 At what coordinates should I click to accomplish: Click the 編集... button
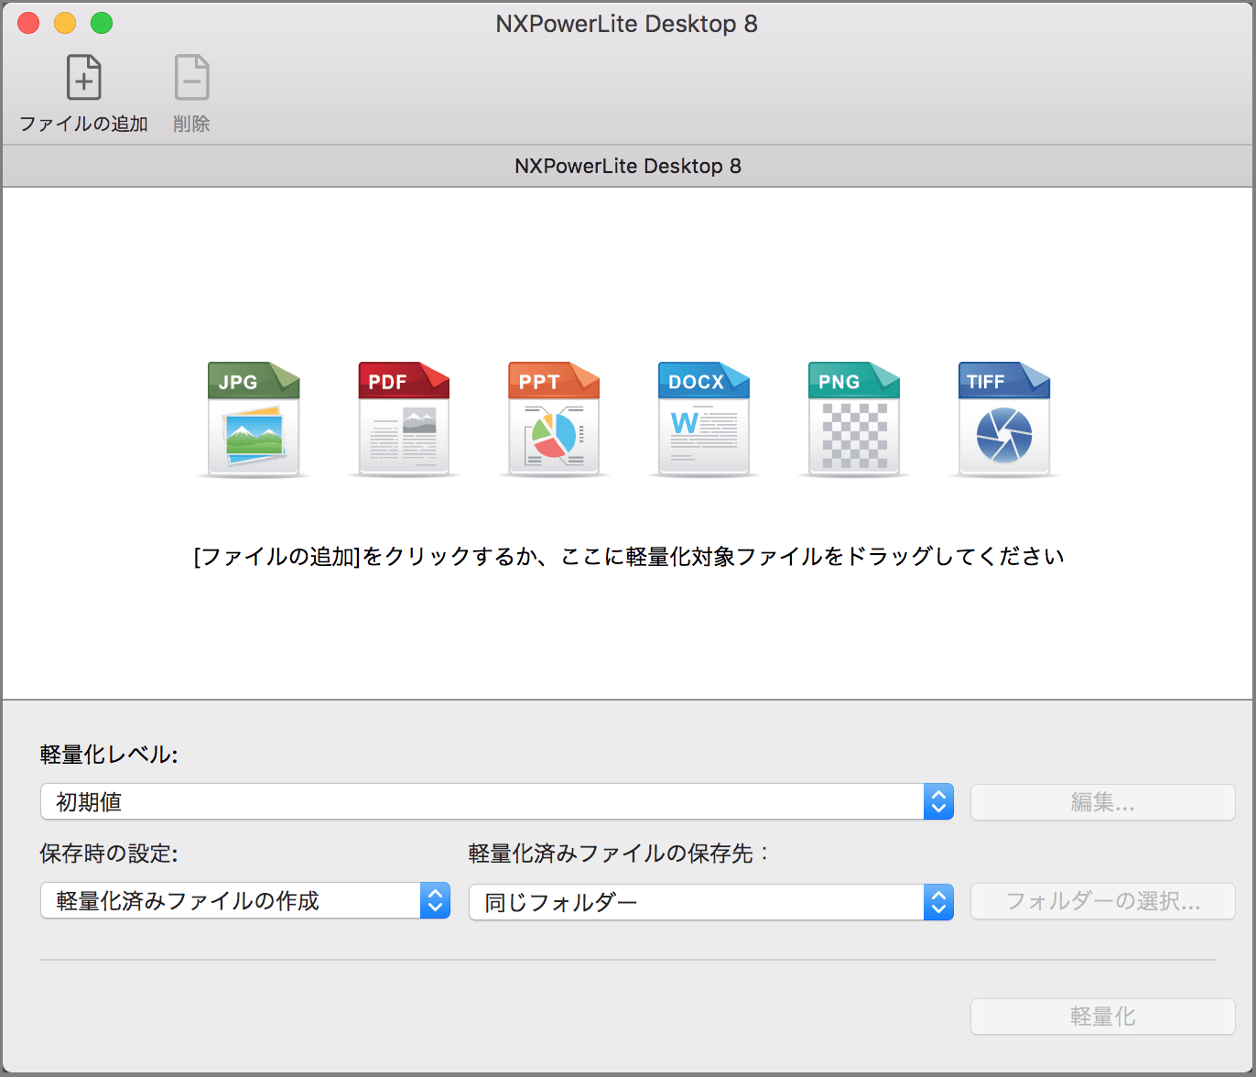pyautogui.click(x=1102, y=802)
